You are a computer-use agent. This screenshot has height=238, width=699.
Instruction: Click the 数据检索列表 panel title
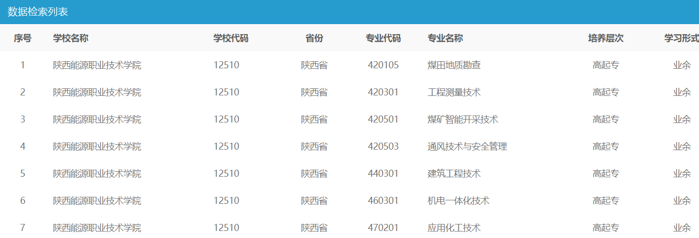pyautogui.click(x=38, y=12)
